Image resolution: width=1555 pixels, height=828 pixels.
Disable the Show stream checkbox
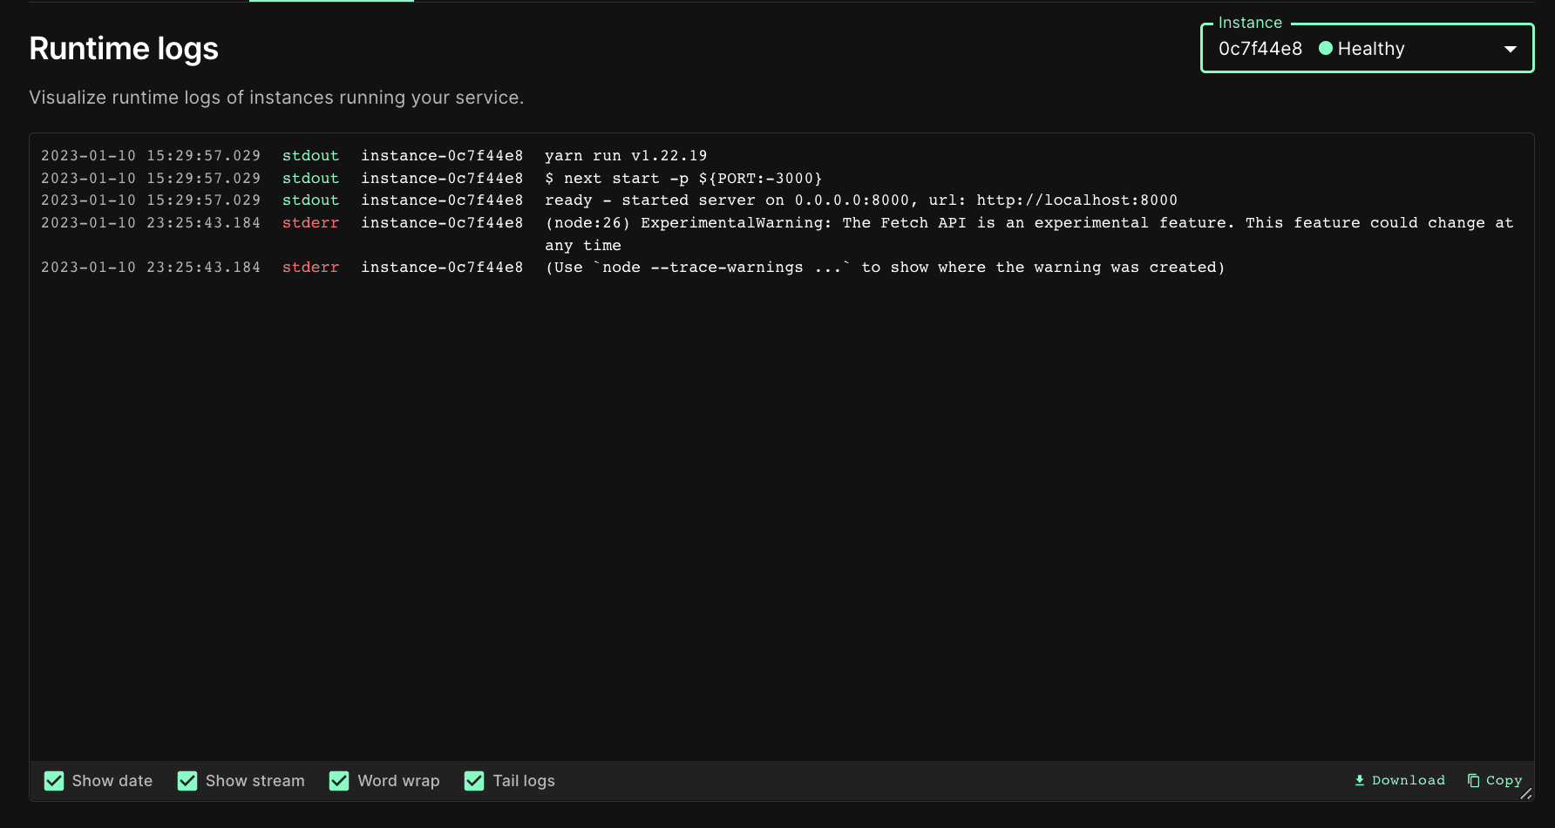(x=187, y=781)
